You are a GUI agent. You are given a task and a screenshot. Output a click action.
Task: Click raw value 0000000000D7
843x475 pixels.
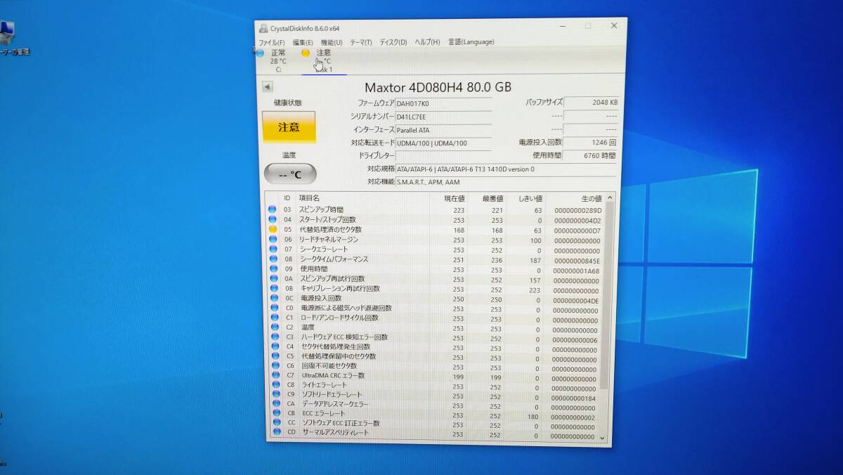click(x=577, y=230)
